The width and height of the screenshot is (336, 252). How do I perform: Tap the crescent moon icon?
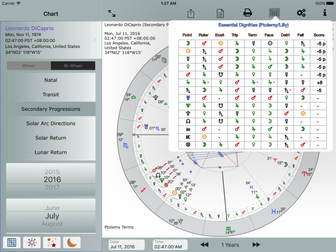[72, 242]
